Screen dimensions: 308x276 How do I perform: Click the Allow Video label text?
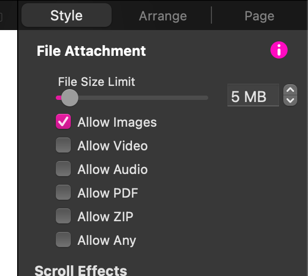pyautogui.click(x=113, y=146)
